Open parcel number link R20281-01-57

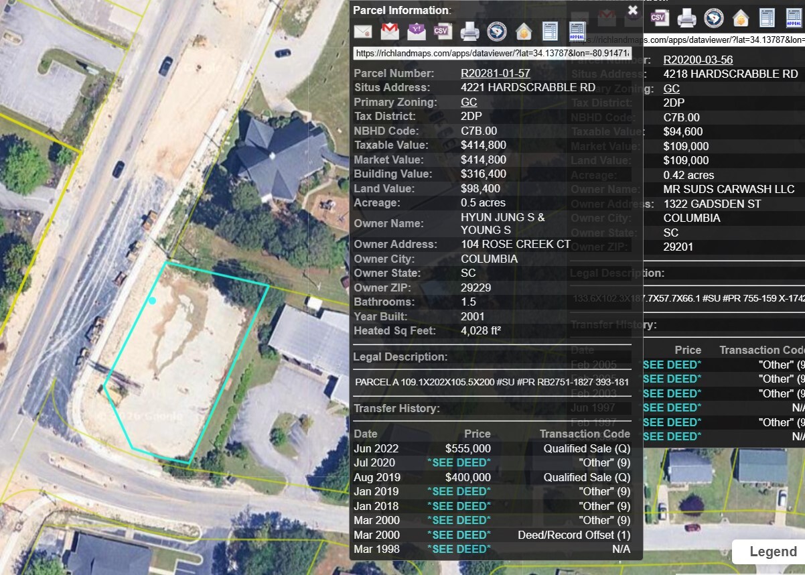point(495,74)
